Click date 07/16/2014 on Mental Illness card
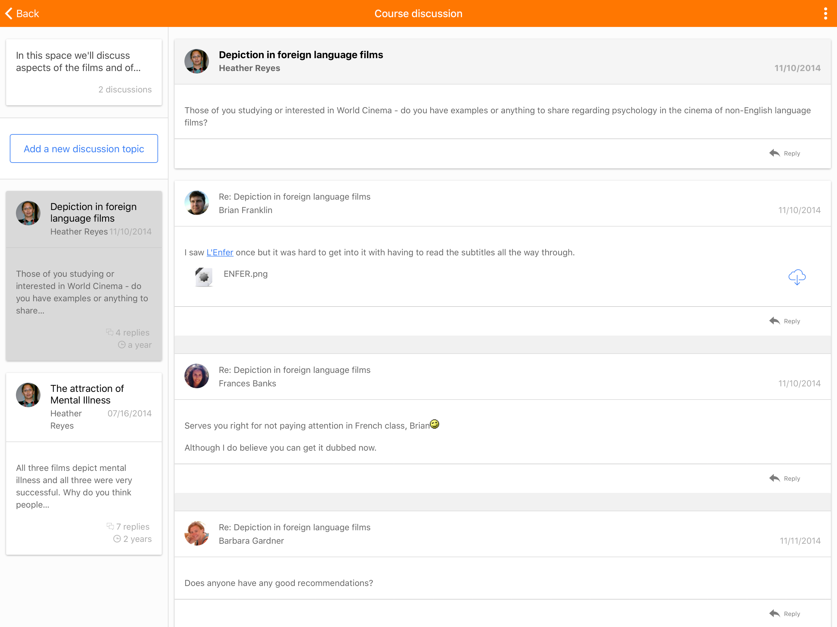This screenshot has height=627, width=837. pos(129,413)
